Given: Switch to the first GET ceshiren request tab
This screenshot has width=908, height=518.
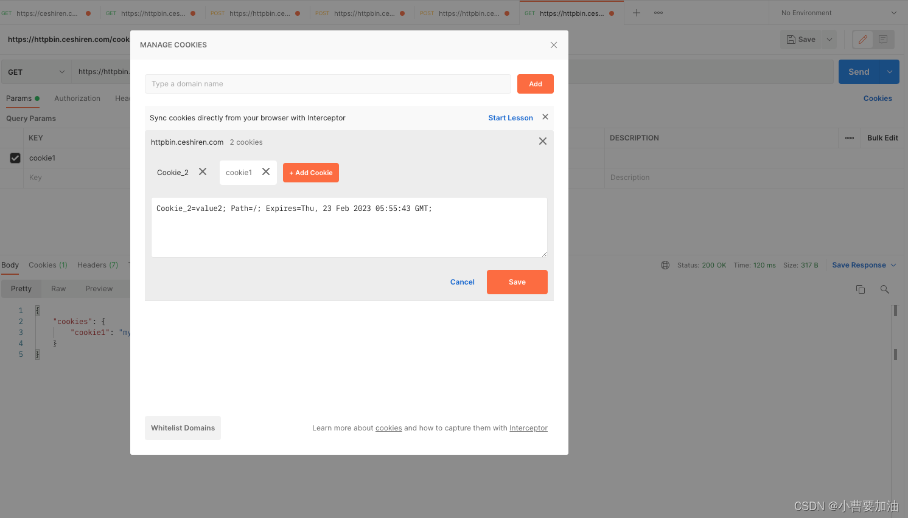Looking at the screenshot, I should coord(47,13).
